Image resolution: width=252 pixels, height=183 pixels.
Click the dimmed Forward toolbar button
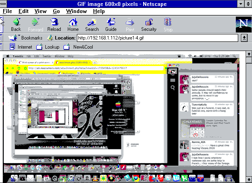coord(35,25)
